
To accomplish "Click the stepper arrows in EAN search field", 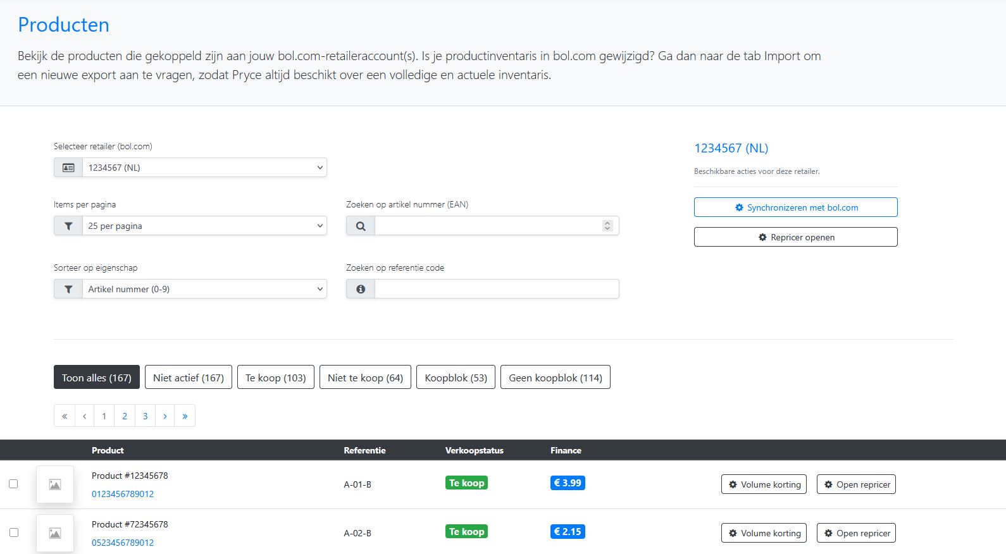I will [x=607, y=226].
